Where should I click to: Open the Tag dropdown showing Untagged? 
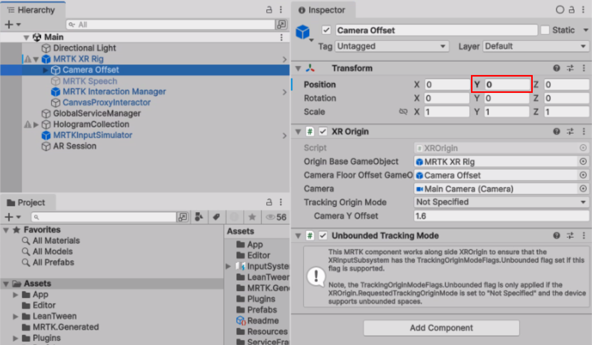pos(391,46)
